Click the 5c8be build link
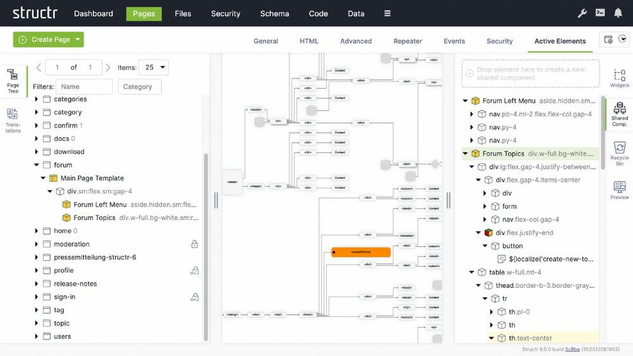 [x=572, y=350]
